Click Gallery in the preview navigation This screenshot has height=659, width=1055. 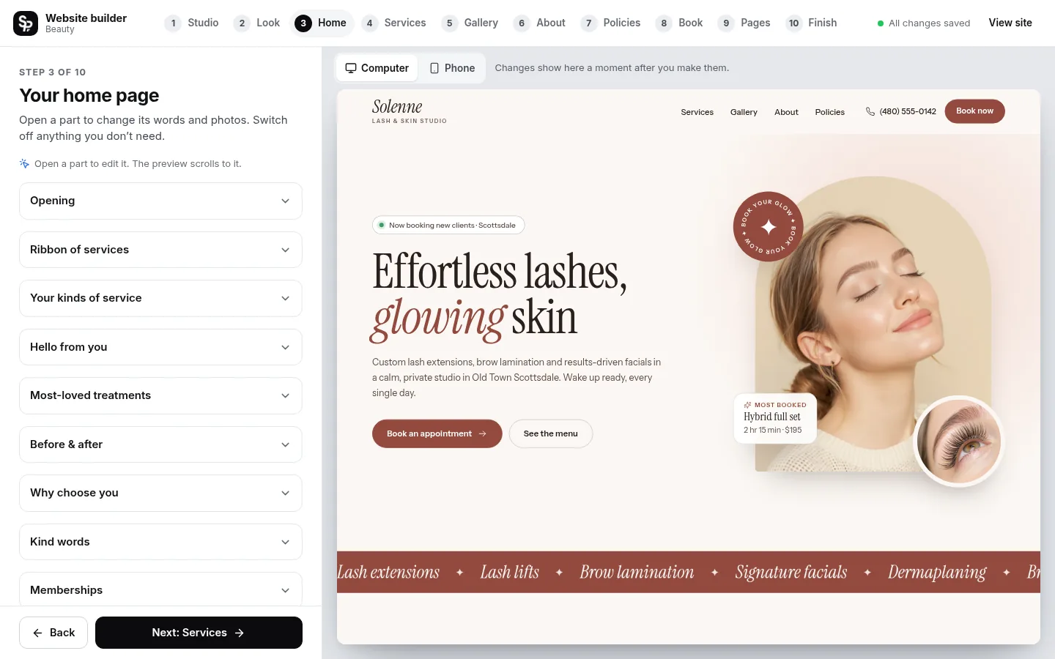(x=744, y=112)
